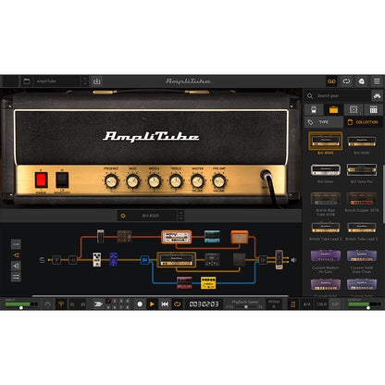Switch to the stomp pedals gear tab
385x385 pixels.
[314, 109]
